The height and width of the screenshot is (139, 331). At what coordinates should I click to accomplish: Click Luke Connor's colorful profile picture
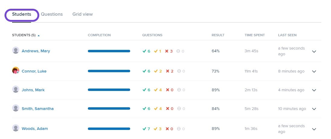click(16, 70)
